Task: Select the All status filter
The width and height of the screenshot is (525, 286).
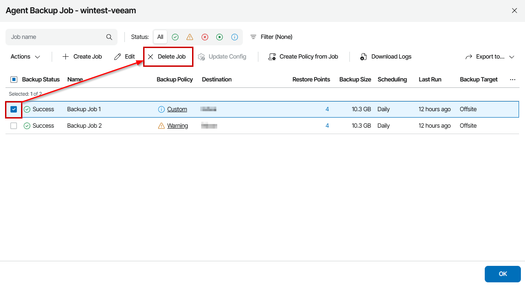Action: pos(160,37)
